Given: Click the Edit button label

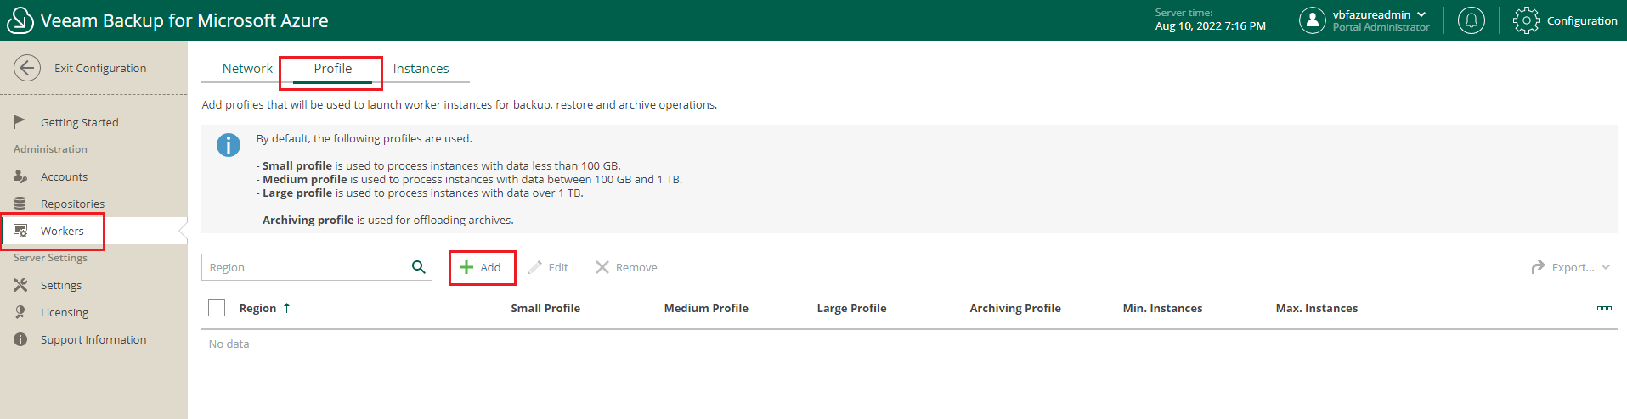Looking at the screenshot, I should (558, 267).
